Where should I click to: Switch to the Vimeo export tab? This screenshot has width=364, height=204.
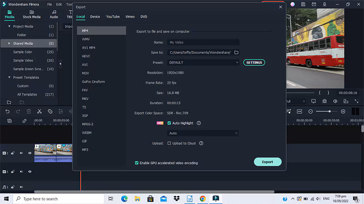pyautogui.click(x=130, y=17)
